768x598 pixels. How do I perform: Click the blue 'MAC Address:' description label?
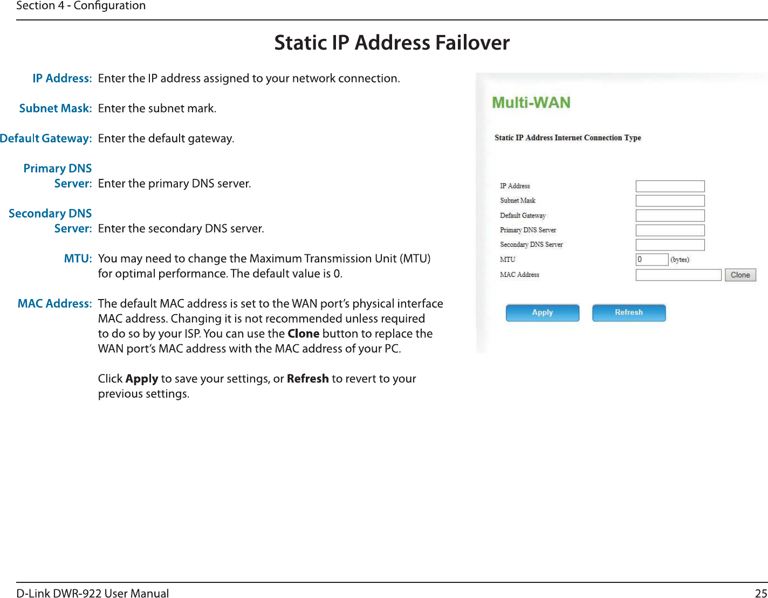[x=54, y=304]
